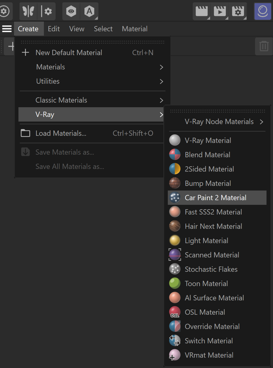Choose the 2Sided Material sphere icon
The image size is (273, 368).
(175, 169)
